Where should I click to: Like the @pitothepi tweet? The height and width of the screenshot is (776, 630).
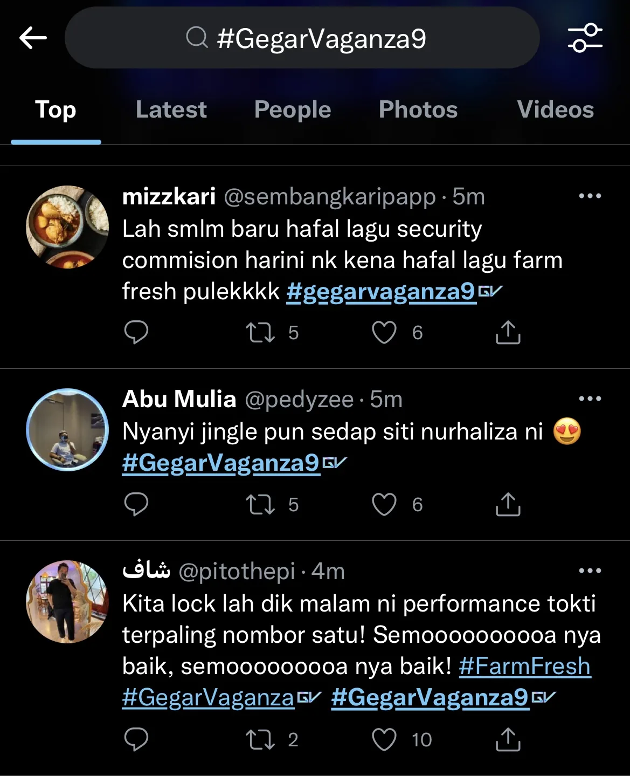tap(384, 739)
